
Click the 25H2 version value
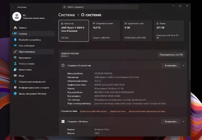[x=97, y=133]
